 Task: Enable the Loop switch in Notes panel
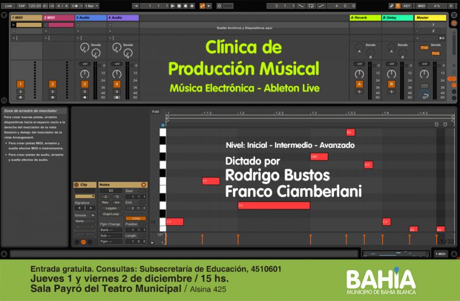click(x=136, y=218)
